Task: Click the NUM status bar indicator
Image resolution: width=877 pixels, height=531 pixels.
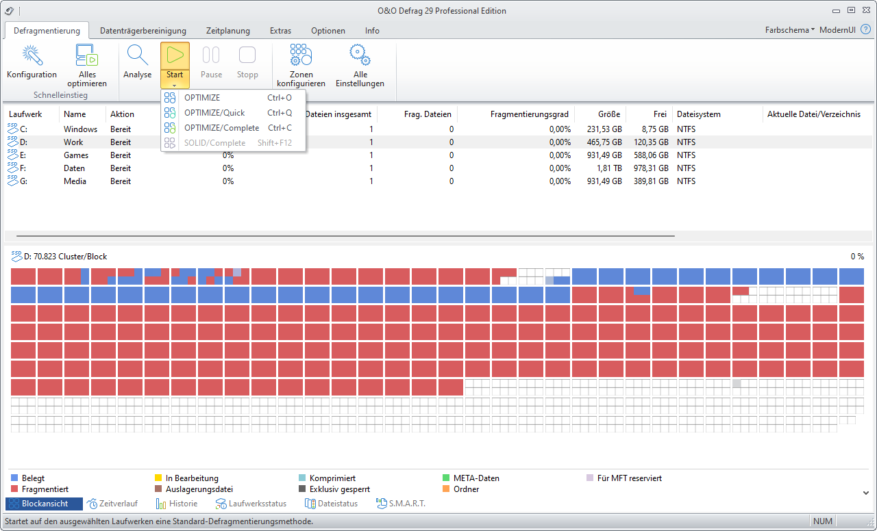Action: [823, 521]
